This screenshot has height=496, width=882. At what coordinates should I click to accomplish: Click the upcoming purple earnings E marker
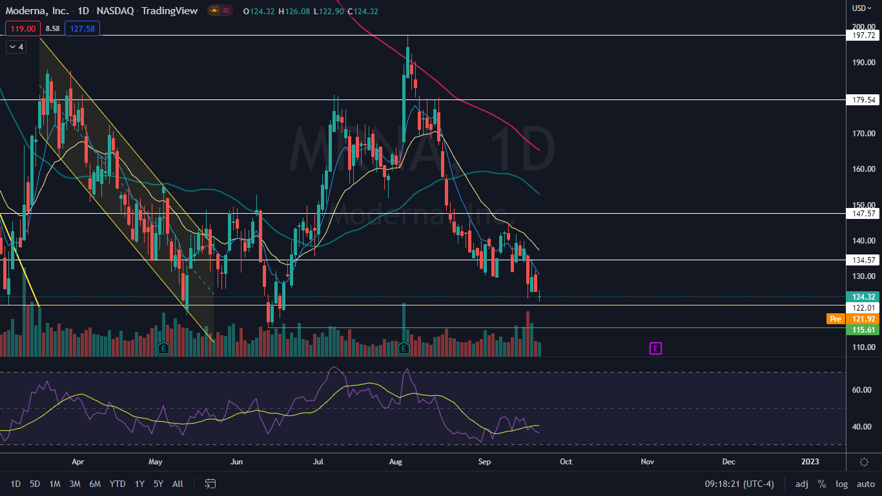(x=655, y=349)
